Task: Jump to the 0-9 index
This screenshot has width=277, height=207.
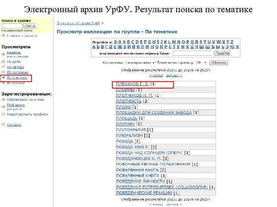Action: 117,42
